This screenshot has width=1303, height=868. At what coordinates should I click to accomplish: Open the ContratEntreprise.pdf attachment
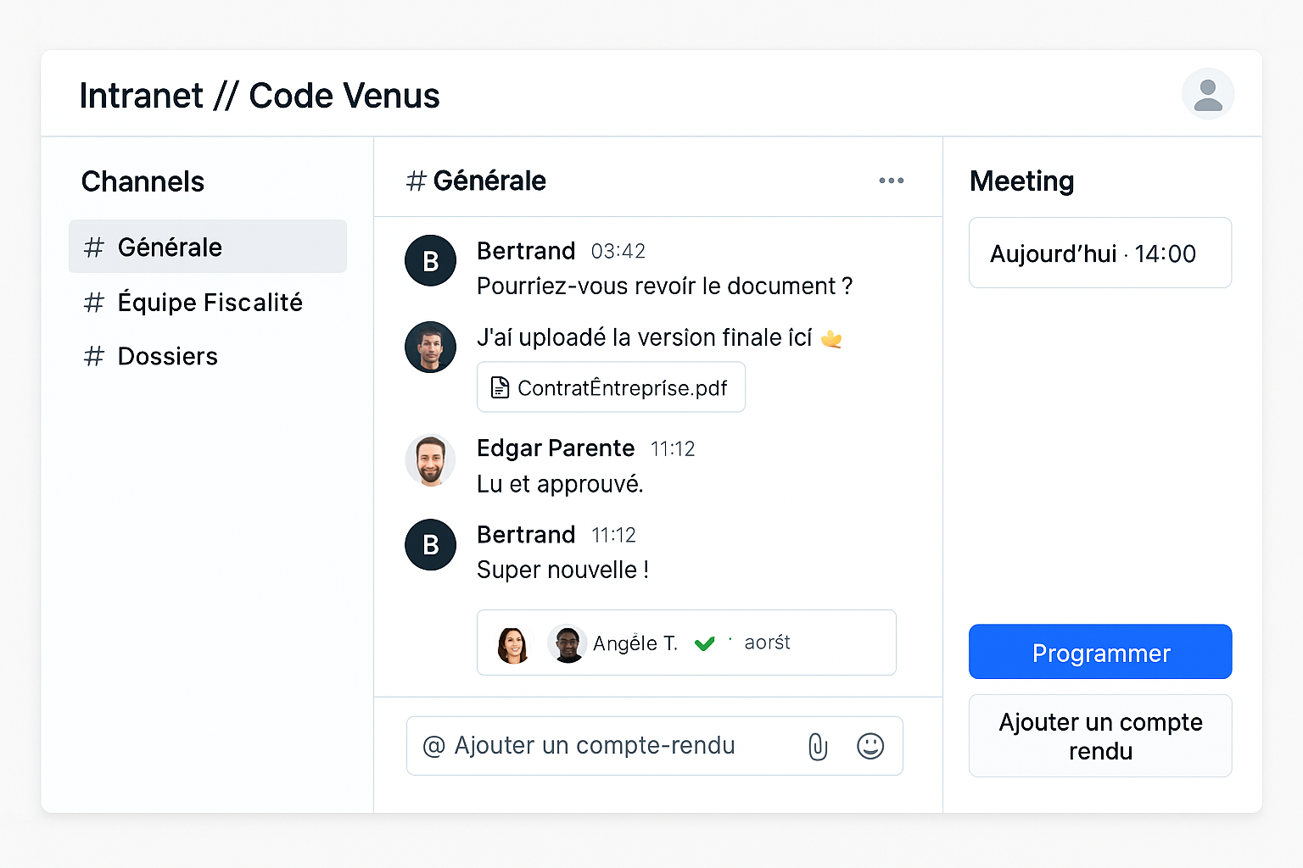tap(621, 387)
